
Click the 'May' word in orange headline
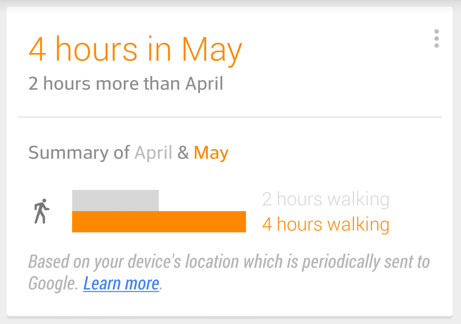pos(212,50)
